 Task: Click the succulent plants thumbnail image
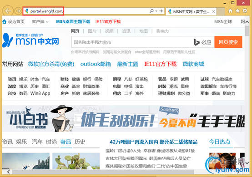(x=76, y=161)
